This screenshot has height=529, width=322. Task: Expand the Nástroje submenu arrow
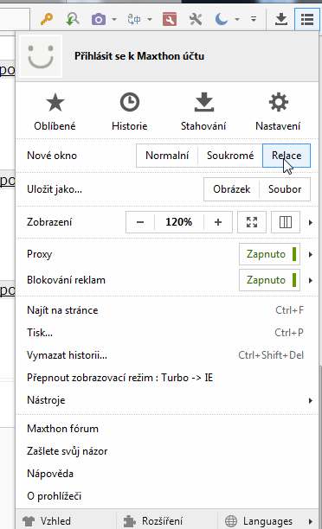(x=310, y=400)
